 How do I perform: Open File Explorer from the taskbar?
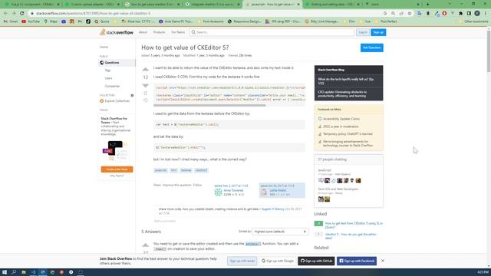24,272
